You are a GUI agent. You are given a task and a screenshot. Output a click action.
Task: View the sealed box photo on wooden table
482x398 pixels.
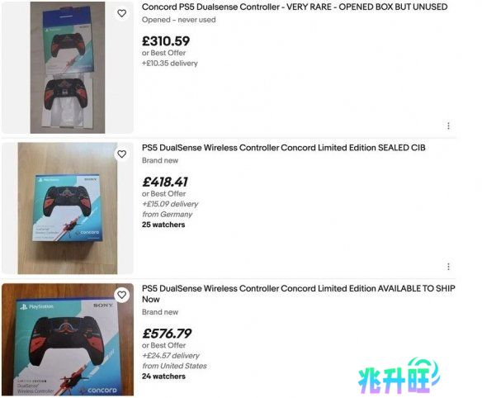[x=68, y=208]
